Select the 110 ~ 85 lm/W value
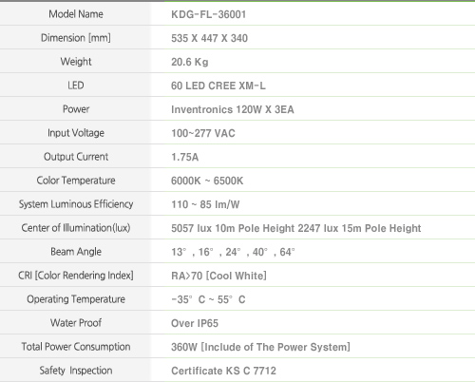Image resolution: width=475 pixels, height=382 pixels. [x=205, y=204]
